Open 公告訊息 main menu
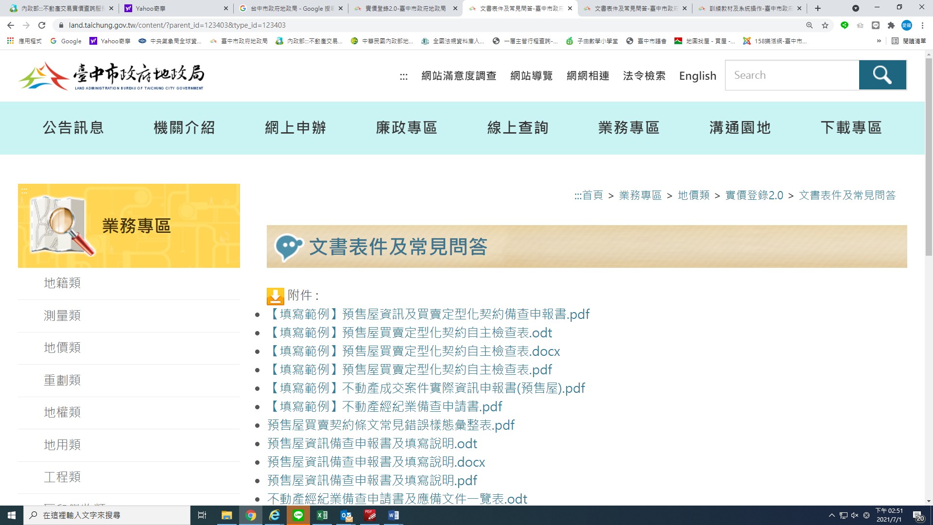Image resolution: width=933 pixels, height=525 pixels. 73,128
